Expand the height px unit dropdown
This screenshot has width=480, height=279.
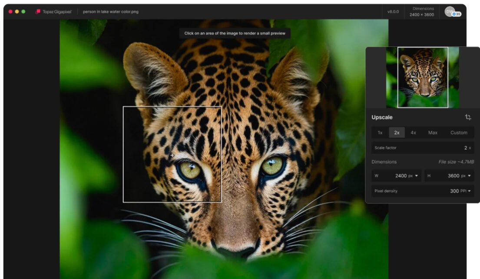click(x=466, y=176)
